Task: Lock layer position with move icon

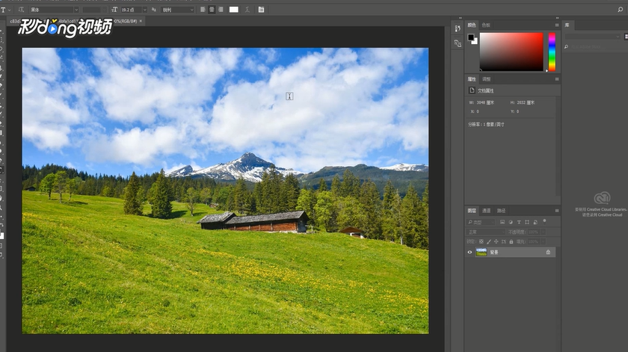Action: coord(496,241)
